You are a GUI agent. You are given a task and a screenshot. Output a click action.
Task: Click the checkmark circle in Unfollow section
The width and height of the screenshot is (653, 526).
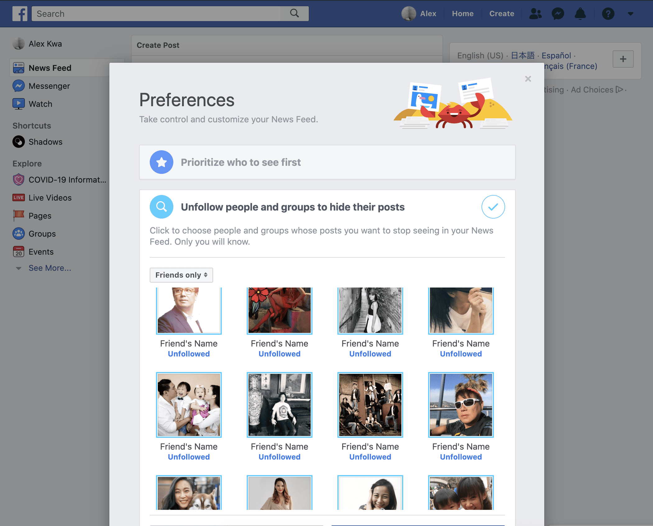pyautogui.click(x=493, y=207)
